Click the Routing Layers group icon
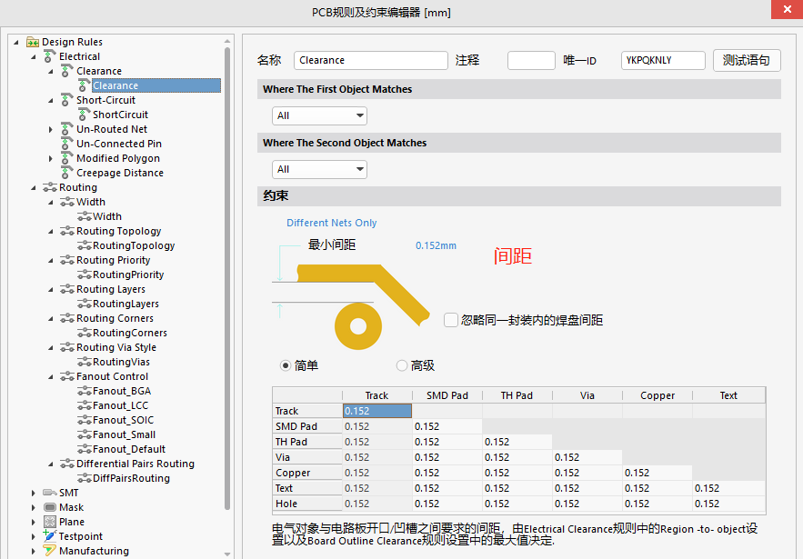This screenshot has height=559, width=803. click(67, 290)
